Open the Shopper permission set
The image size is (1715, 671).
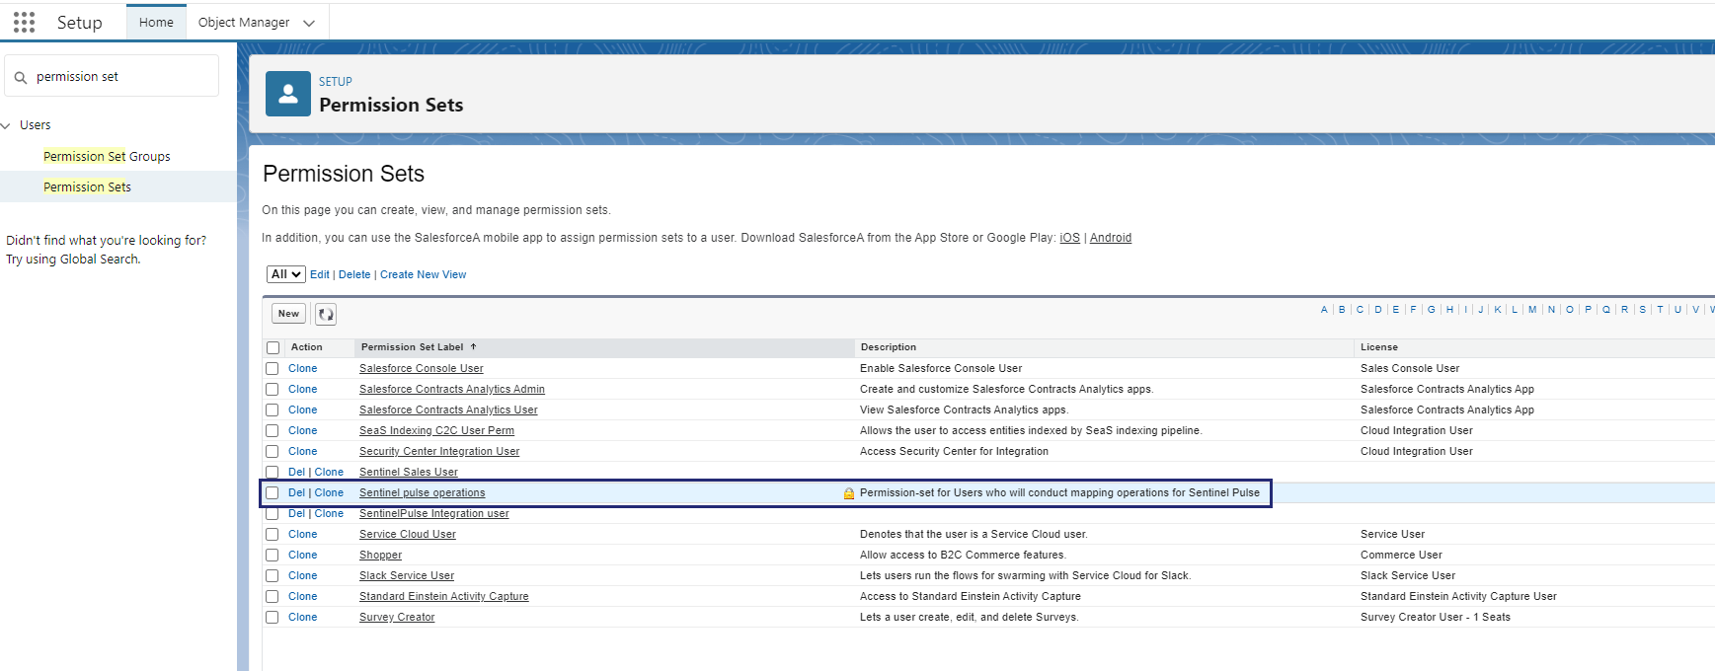(x=380, y=555)
